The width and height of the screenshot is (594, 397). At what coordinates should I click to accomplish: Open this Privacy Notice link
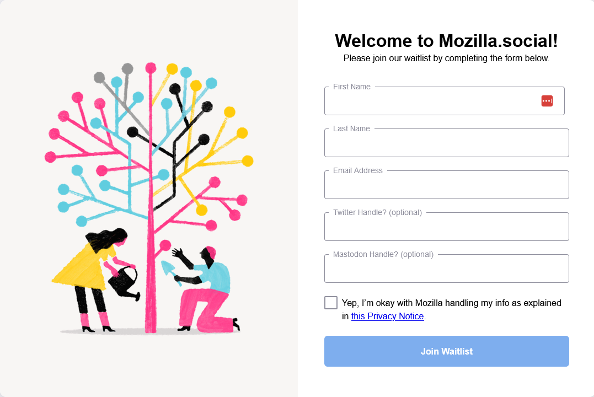point(388,316)
